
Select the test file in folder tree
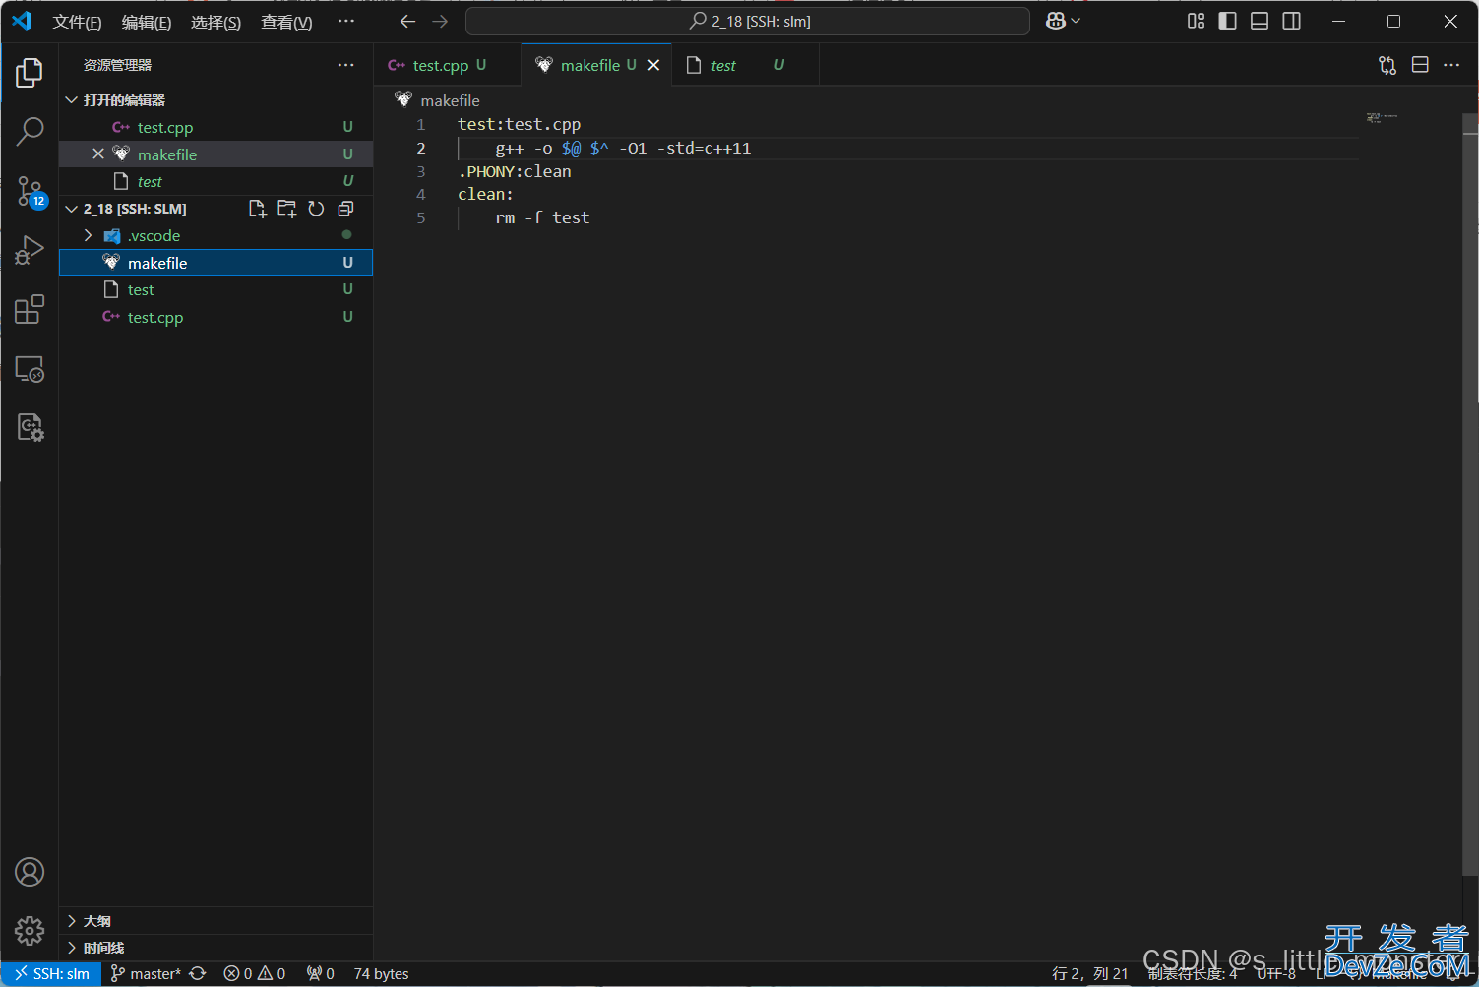coord(216,289)
